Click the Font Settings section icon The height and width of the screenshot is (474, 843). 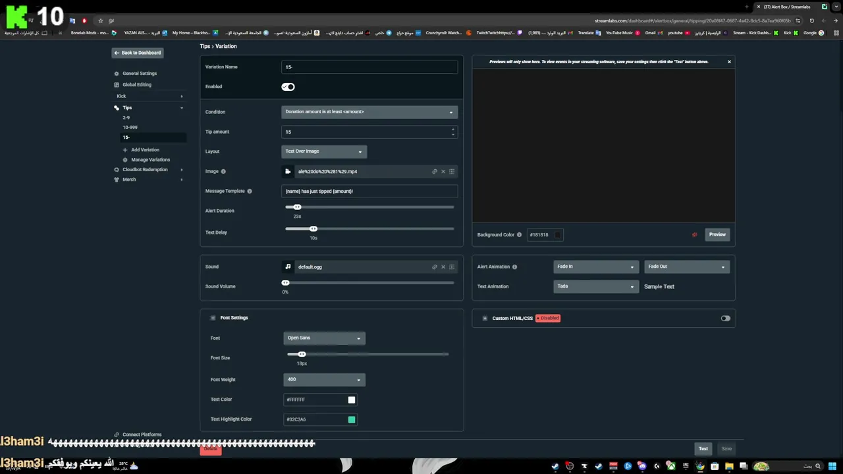213,318
